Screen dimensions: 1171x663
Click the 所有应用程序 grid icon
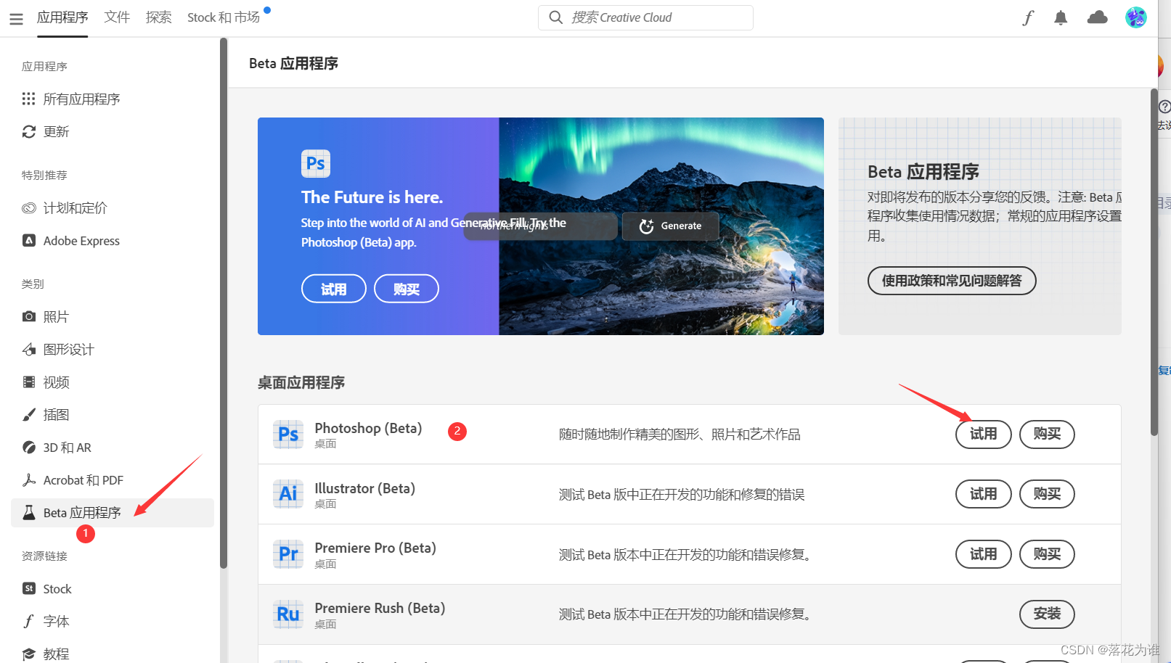pyautogui.click(x=29, y=99)
